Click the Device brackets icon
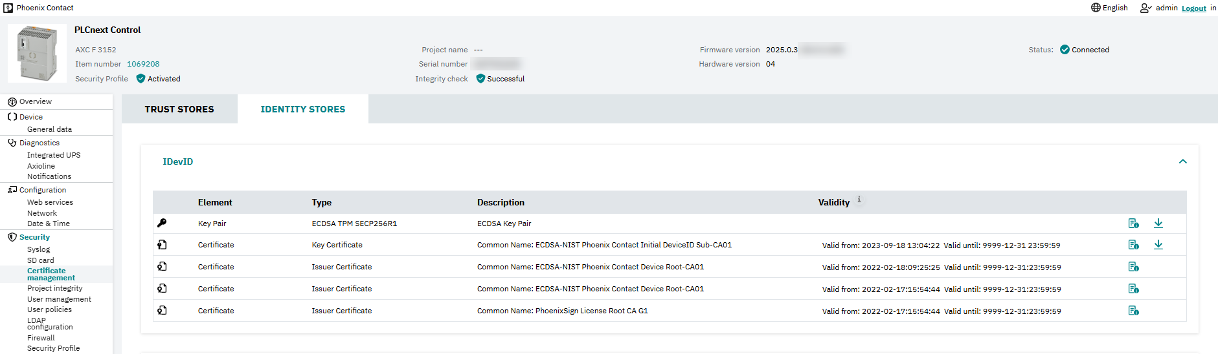This screenshot has width=1218, height=354. tap(12, 117)
